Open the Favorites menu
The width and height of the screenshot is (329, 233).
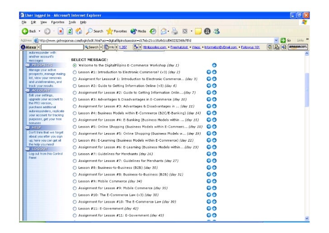(x=57, y=22)
